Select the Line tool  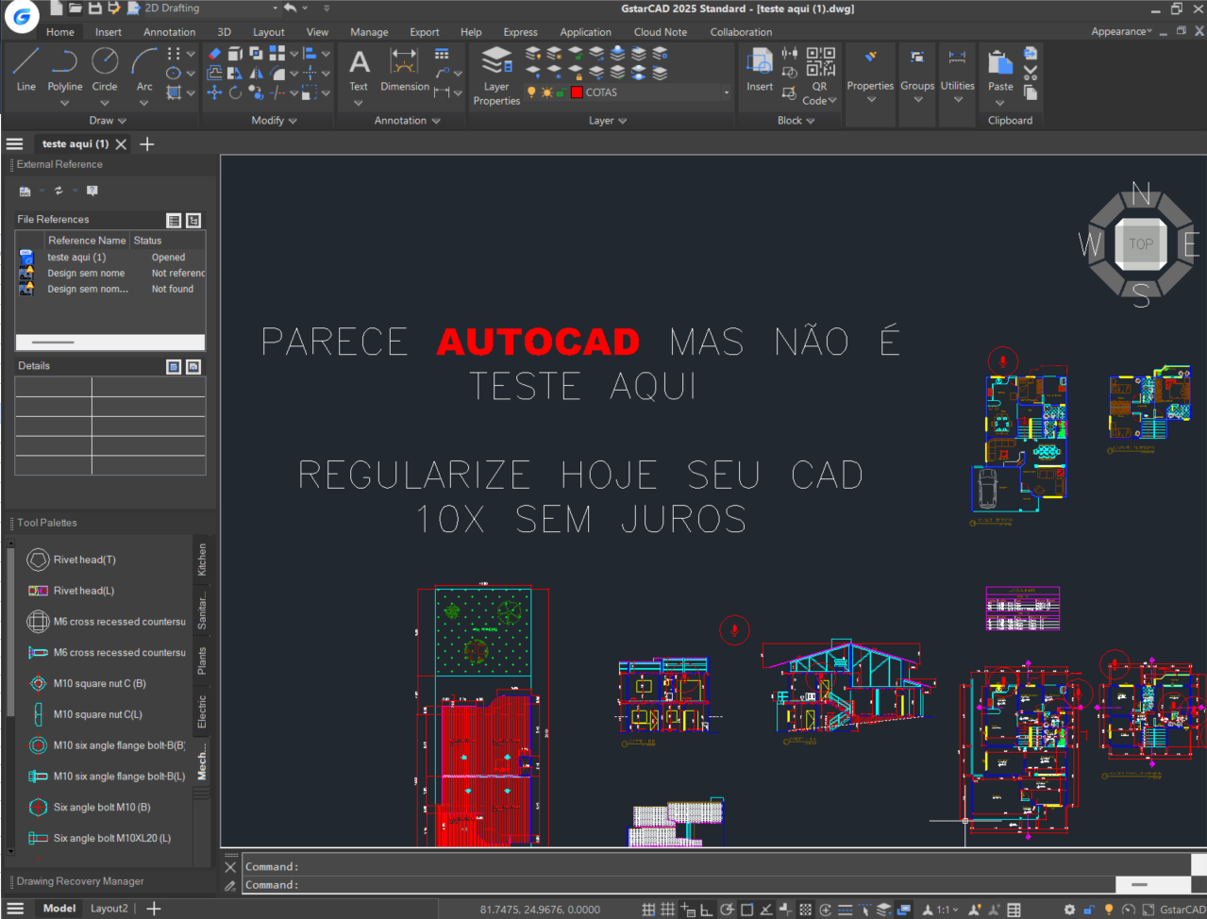click(x=25, y=64)
